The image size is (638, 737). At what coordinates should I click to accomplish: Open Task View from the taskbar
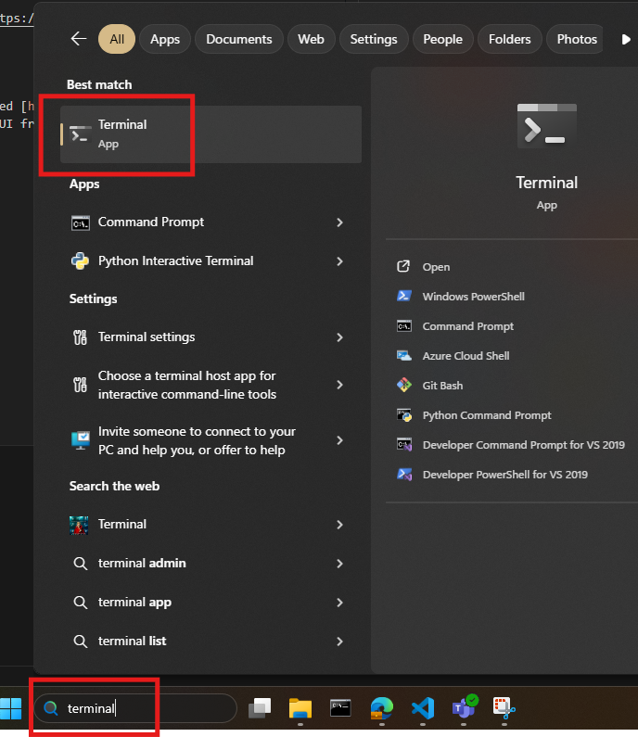tap(260, 708)
